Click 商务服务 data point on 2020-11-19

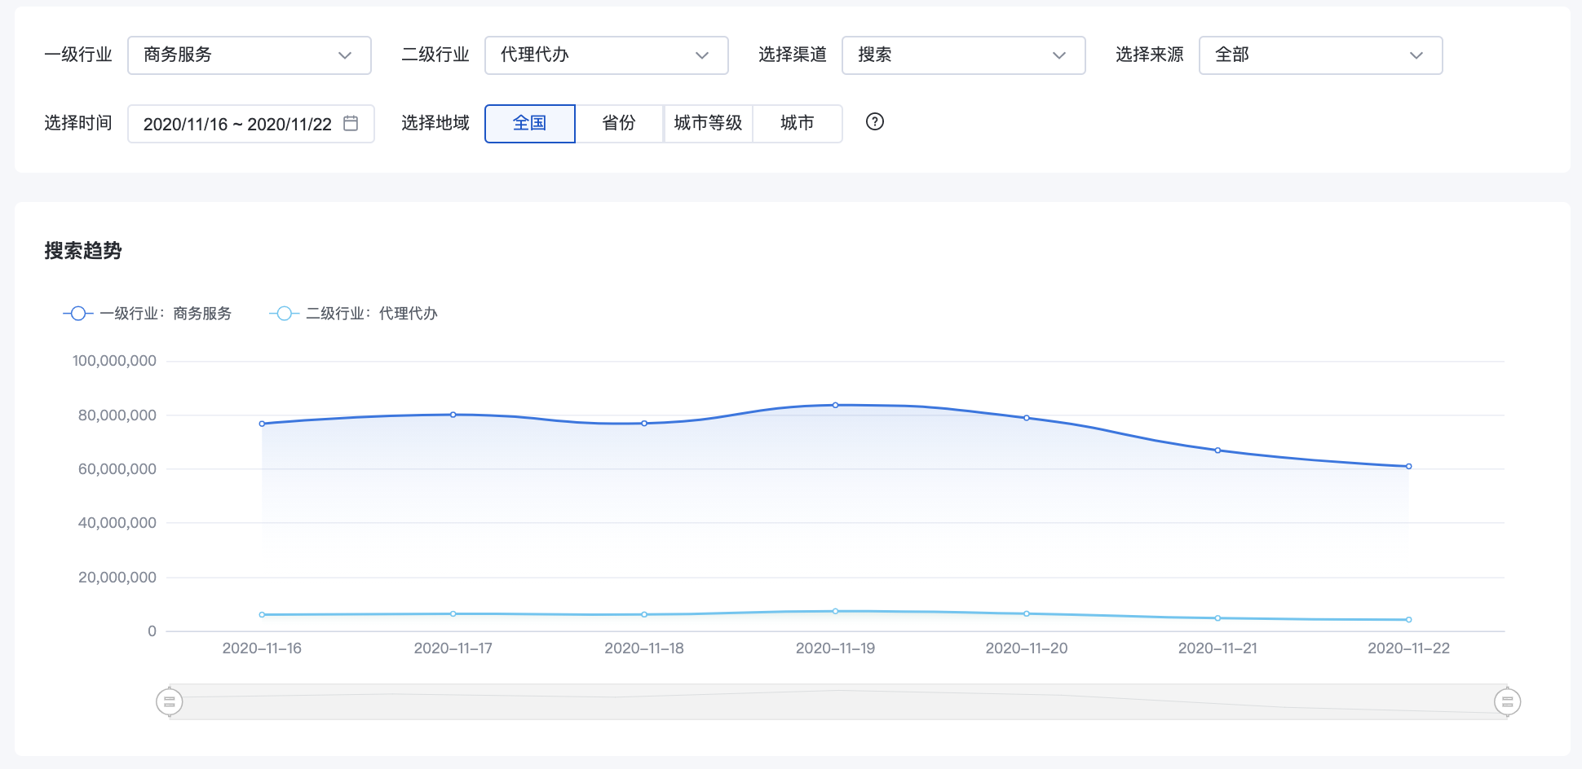click(x=835, y=405)
